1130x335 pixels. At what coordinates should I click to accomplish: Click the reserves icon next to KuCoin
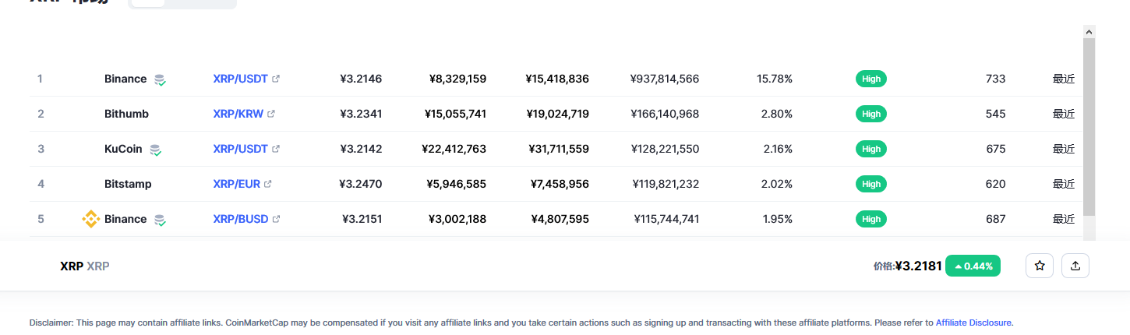pos(156,150)
